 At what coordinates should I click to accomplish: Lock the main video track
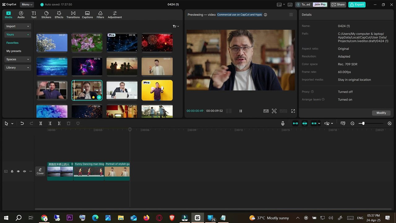12,171
